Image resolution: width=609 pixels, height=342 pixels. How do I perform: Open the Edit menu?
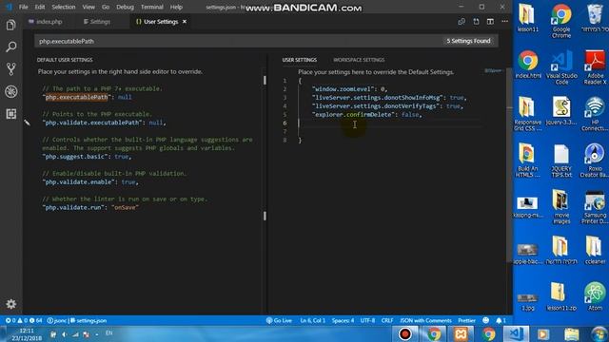click(40, 7)
